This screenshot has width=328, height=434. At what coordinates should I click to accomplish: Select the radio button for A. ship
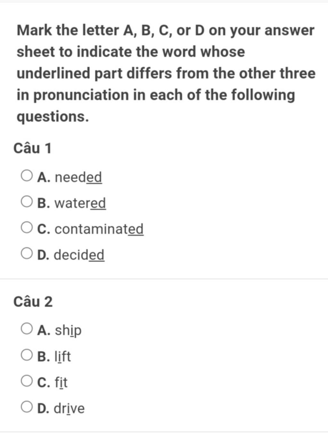coord(27,329)
